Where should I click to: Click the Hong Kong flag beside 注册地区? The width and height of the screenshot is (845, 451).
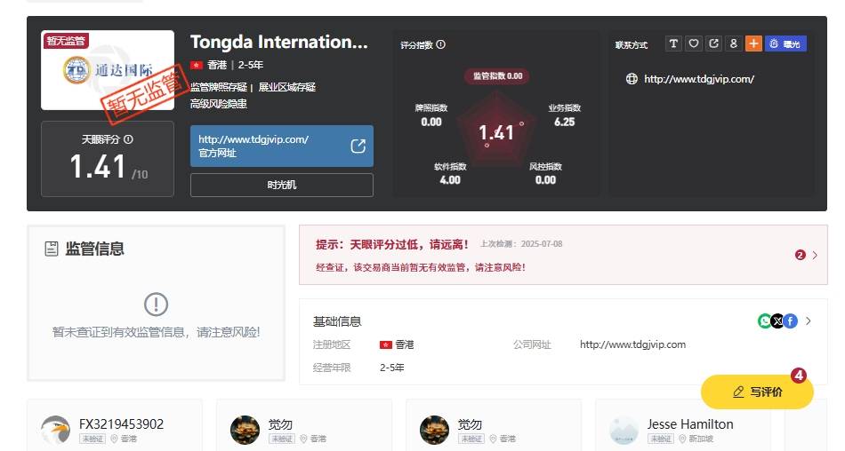pyautogui.click(x=386, y=344)
